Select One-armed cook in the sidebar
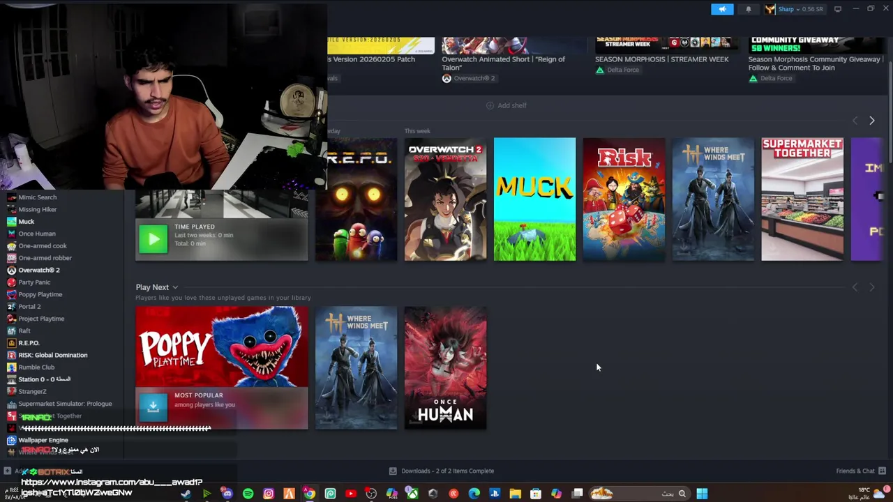Image resolution: width=893 pixels, height=502 pixels. [x=42, y=245]
